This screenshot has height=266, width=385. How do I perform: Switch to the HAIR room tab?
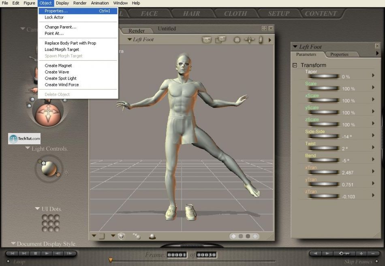coord(192,13)
